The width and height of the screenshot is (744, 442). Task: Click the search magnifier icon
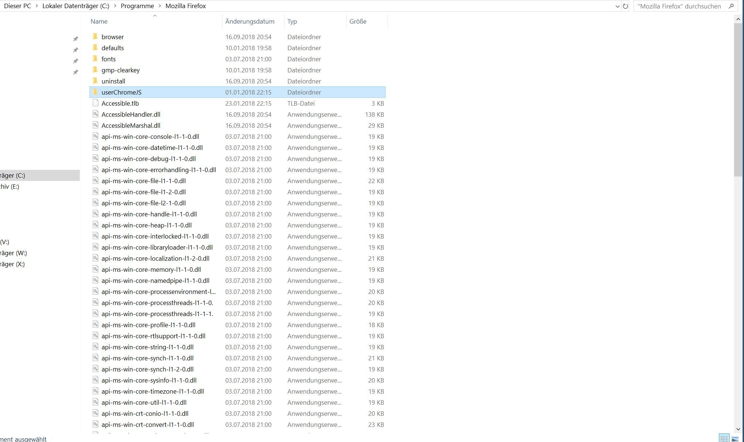(731, 6)
